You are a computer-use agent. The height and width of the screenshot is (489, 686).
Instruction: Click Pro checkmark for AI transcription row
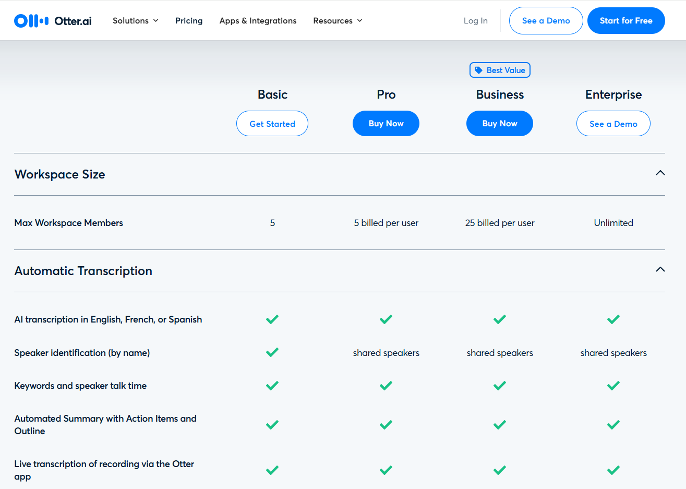386,319
